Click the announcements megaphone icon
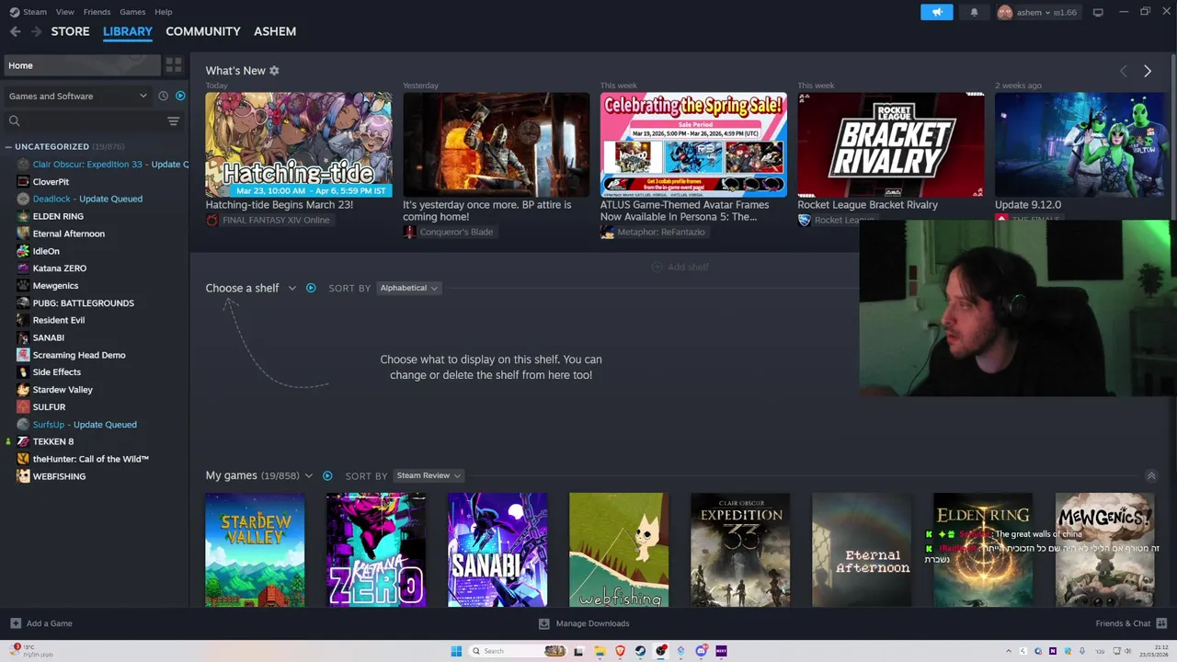This screenshot has height=662, width=1177. [937, 12]
